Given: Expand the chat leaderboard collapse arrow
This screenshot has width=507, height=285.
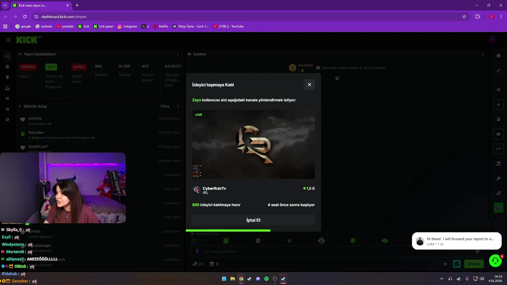Looking at the screenshot, I should click(x=337, y=79).
